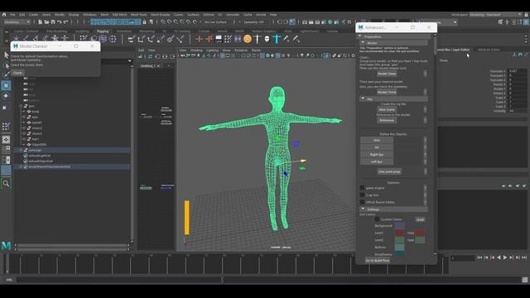Click the Open Scene folder icon
530x298 pixels.
tap(46, 22)
